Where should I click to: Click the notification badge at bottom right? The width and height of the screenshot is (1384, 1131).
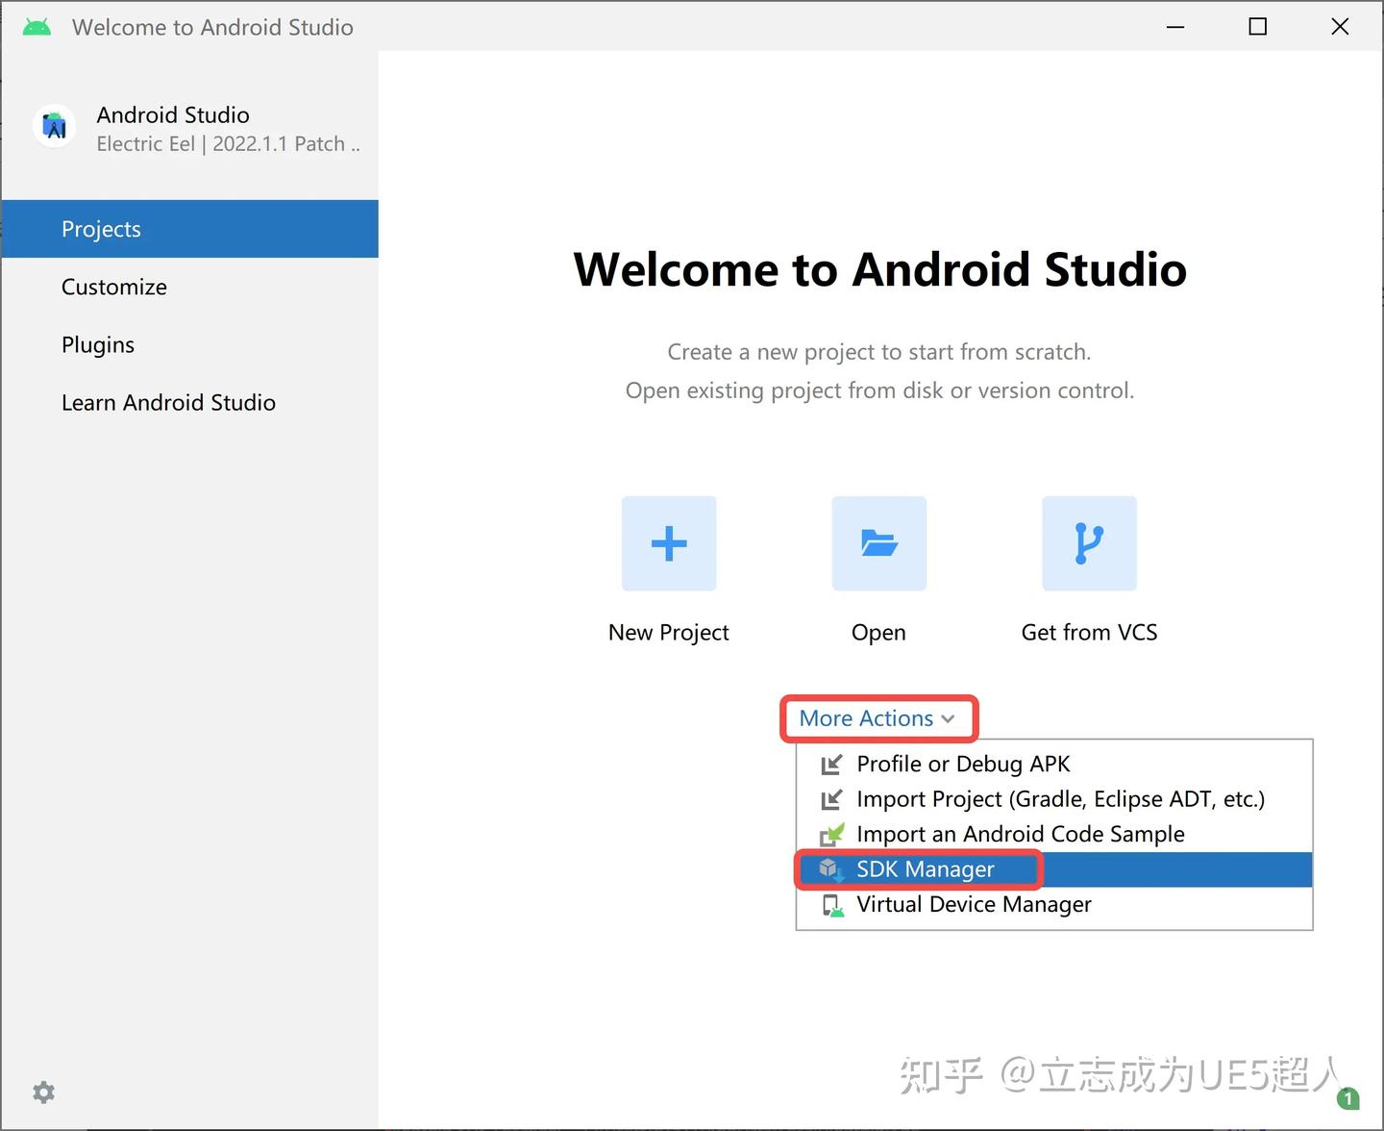(x=1348, y=1097)
